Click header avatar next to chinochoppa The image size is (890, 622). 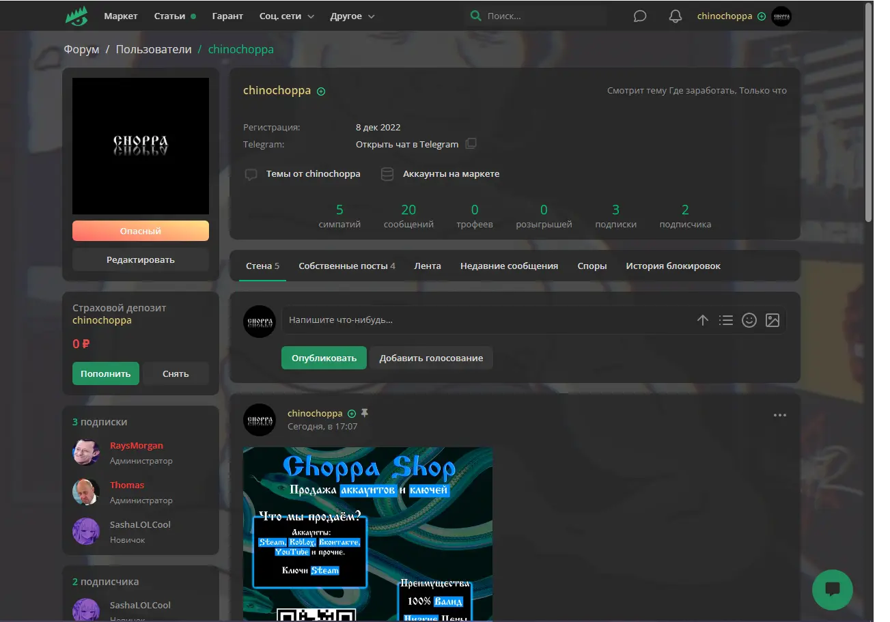tap(781, 16)
